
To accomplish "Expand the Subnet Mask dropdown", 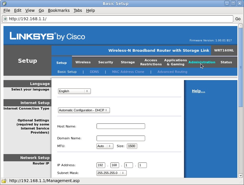I will [x=111, y=173].
